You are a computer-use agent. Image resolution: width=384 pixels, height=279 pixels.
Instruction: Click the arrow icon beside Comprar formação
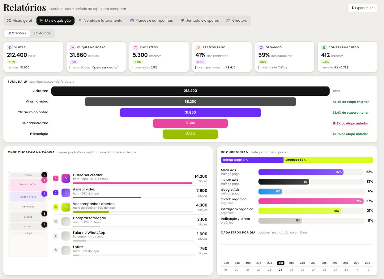coord(66,221)
